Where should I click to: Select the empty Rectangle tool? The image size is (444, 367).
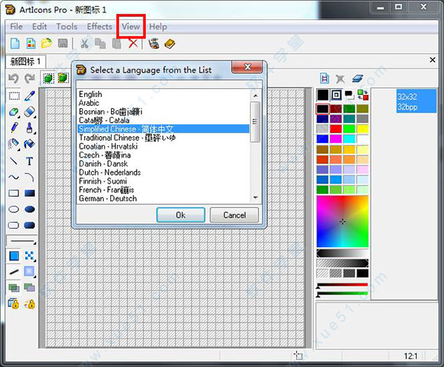click(x=13, y=193)
